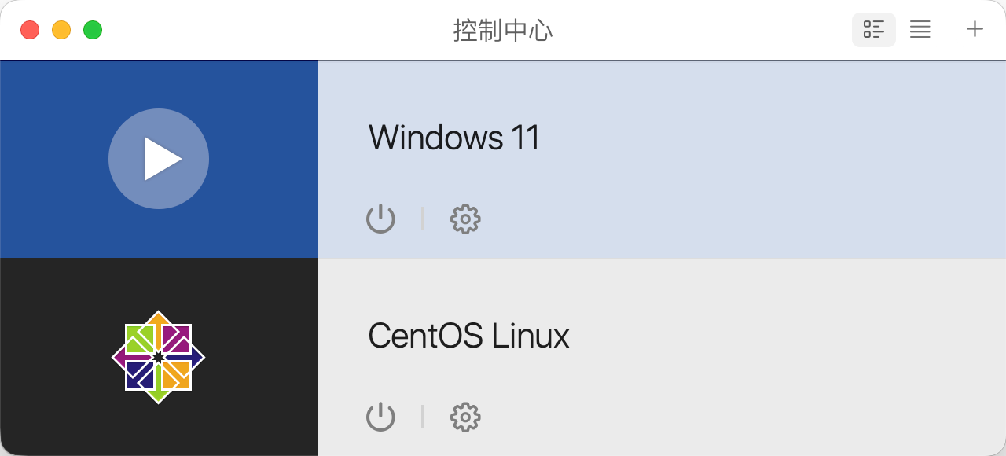Screen dimensions: 1006x456
Task: Click the Windows 11 name label
Action: pos(453,138)
